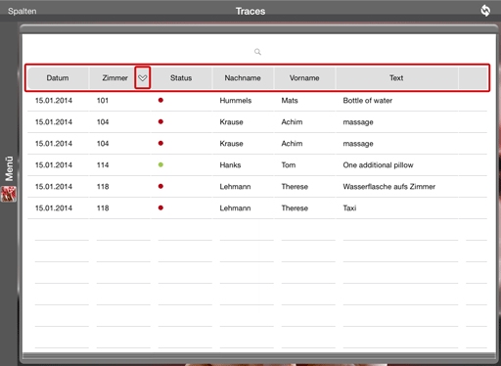Click red status dot for room 101
Image resolution: width=501 pixels, height=366 pixels.
(160, 100)
